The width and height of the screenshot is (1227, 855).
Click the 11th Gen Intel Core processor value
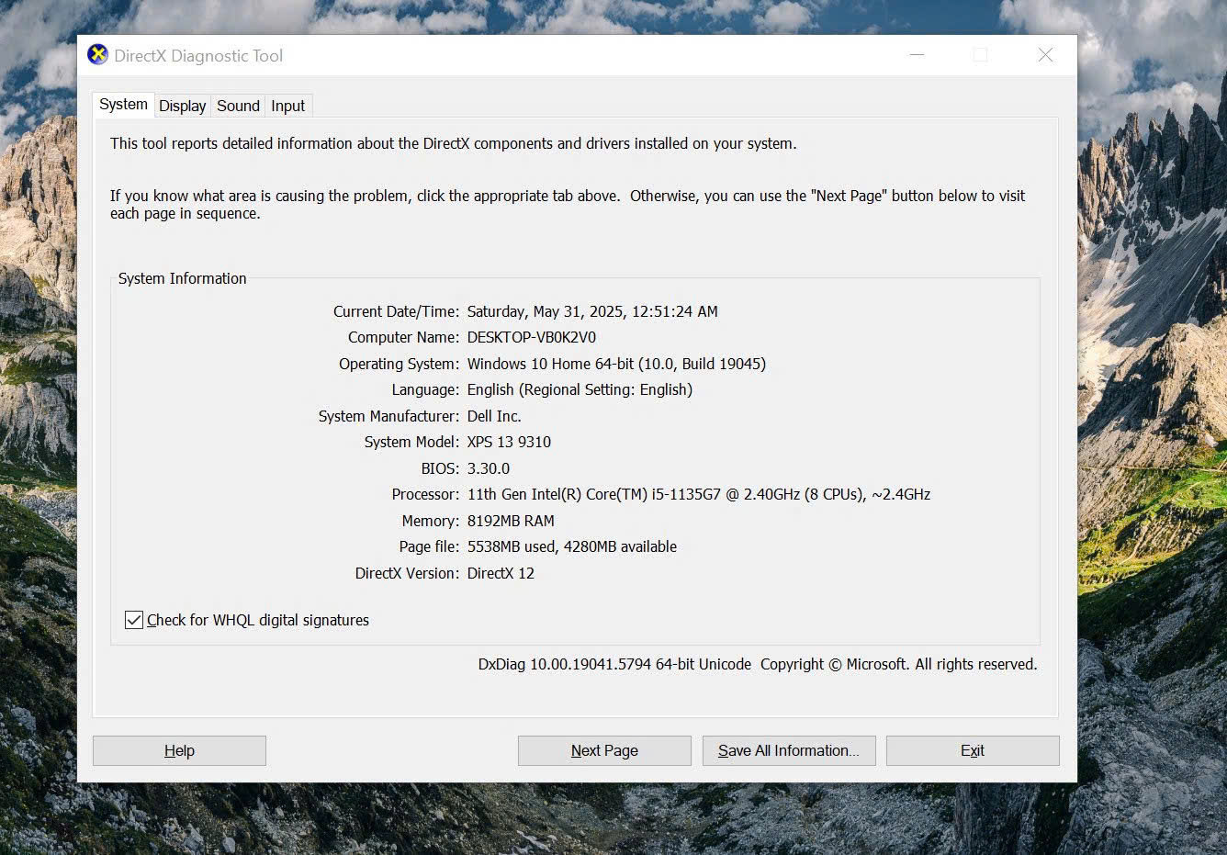(699, 494)
